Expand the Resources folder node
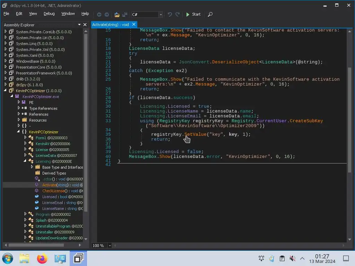 click(x=19, y=119)
